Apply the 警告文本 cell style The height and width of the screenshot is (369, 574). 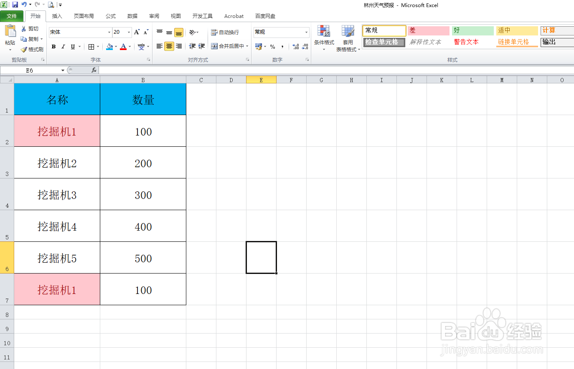[x=472, y=42]
